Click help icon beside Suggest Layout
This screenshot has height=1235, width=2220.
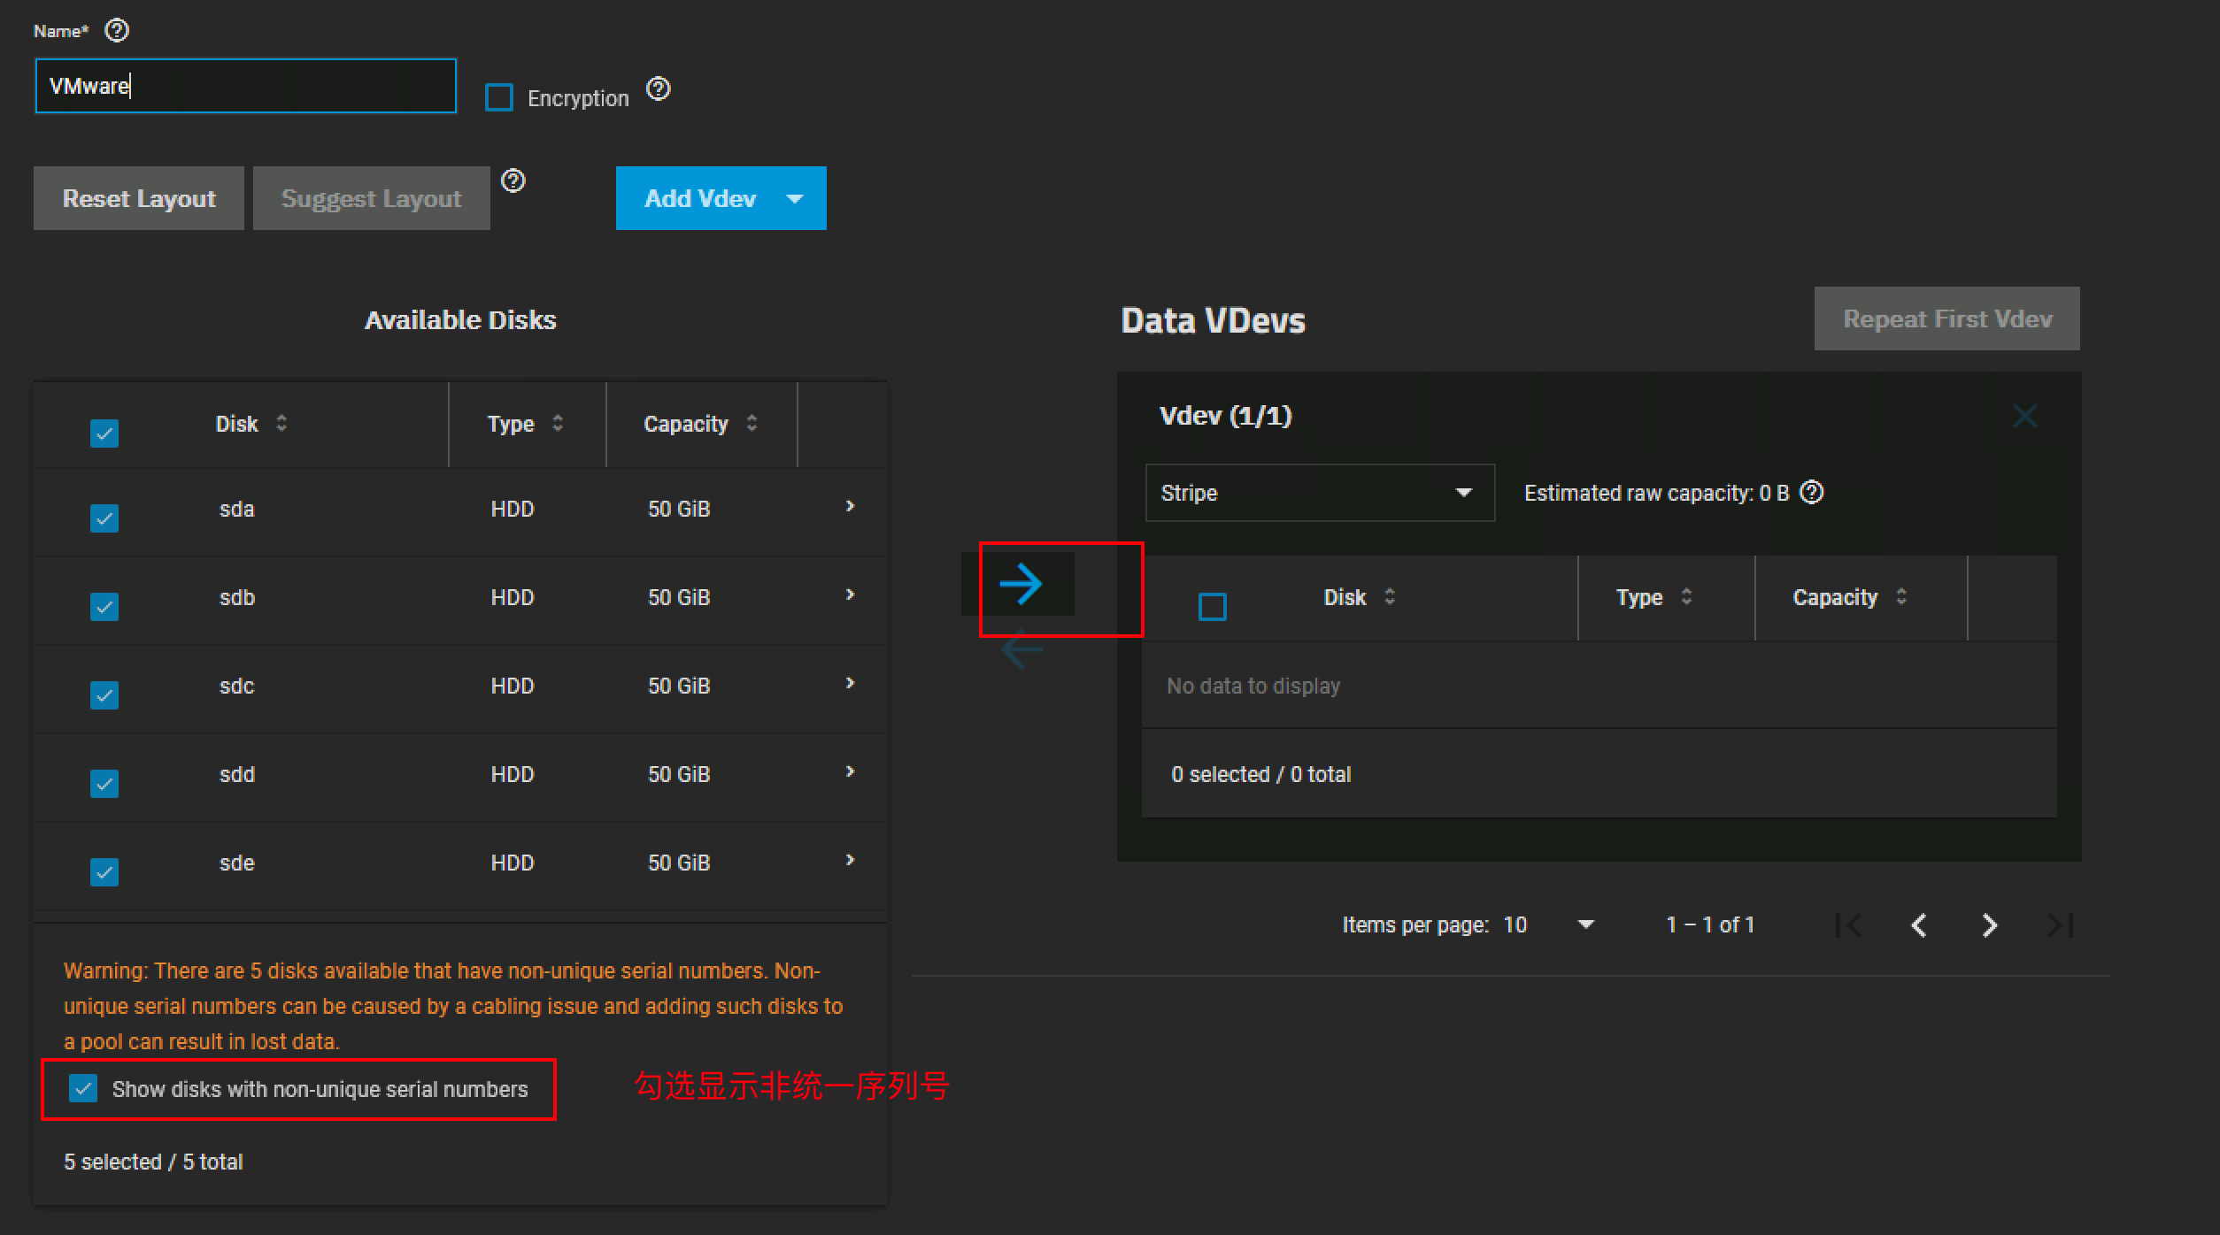(x=513, y=181)
